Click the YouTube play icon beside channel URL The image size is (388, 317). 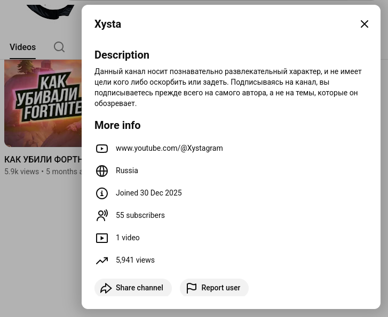(102, 149)
